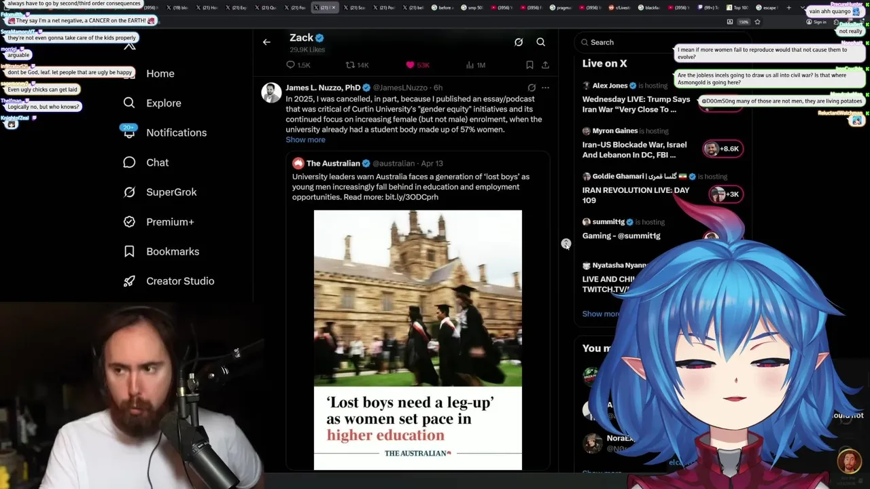This screenshot has height=489, width=870.
Task: Open Explore in the sidebar
Action: (164, 103)
